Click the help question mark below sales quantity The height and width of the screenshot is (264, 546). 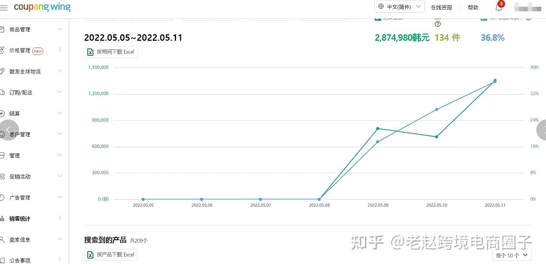[437, 24]
